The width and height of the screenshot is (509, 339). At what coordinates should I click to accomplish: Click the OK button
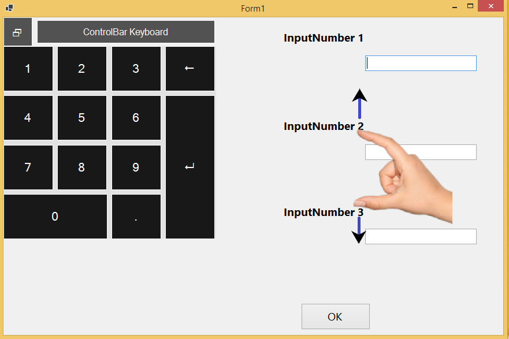pyautogui.click(x=335, y=316)
